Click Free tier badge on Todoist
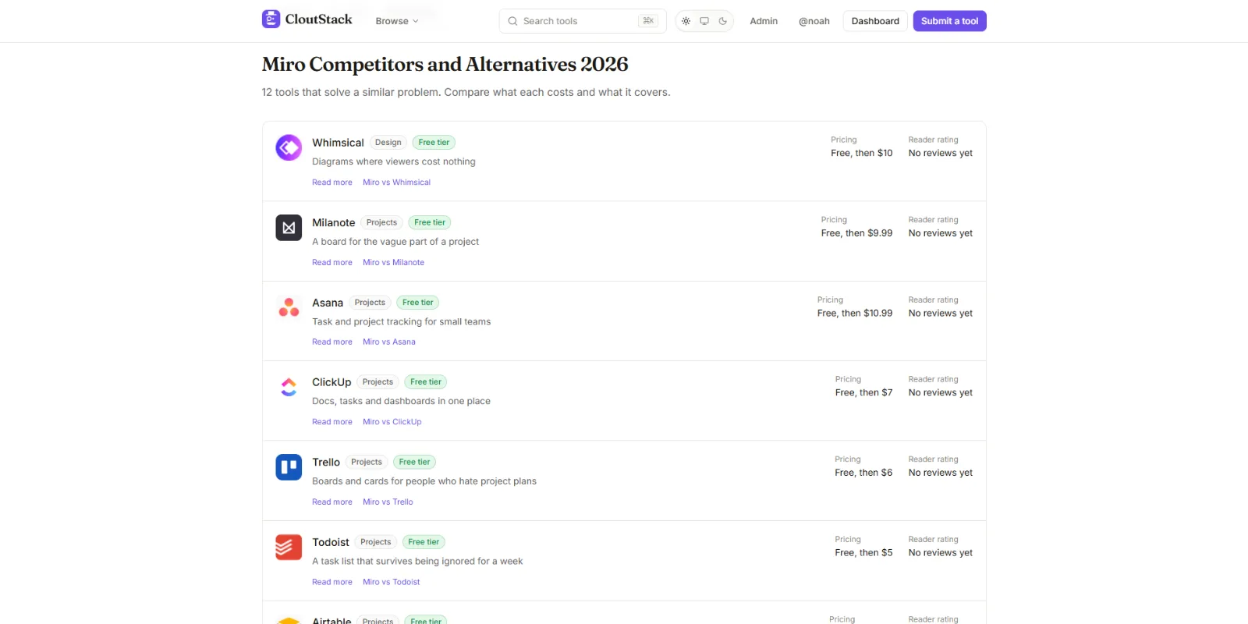Screen dimensions: 1248x624 [x=424, y=542]
